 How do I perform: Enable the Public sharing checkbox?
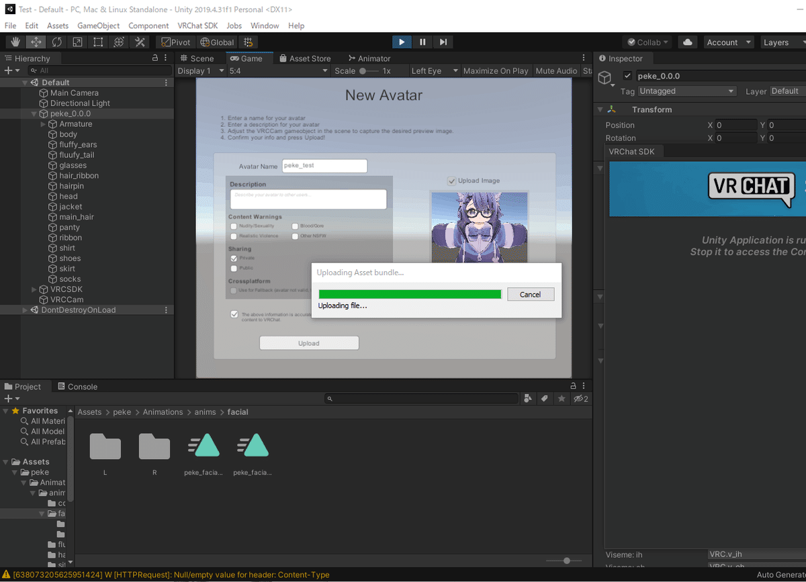[x=234, y=268]
